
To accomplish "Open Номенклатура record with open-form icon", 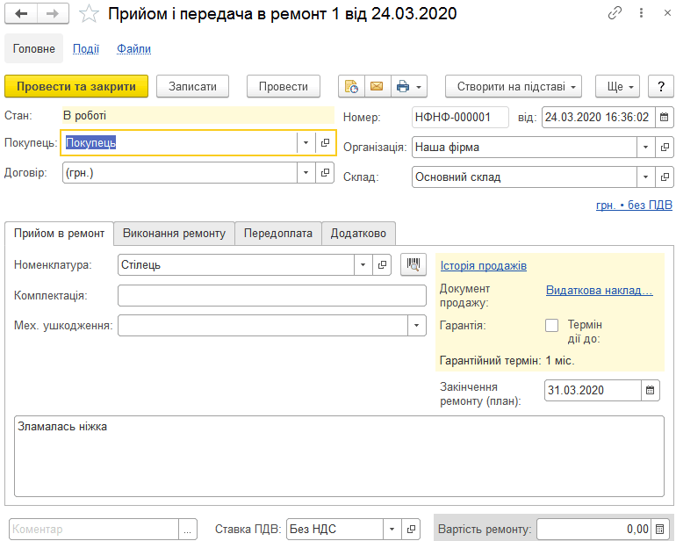I will click(383, 265).
